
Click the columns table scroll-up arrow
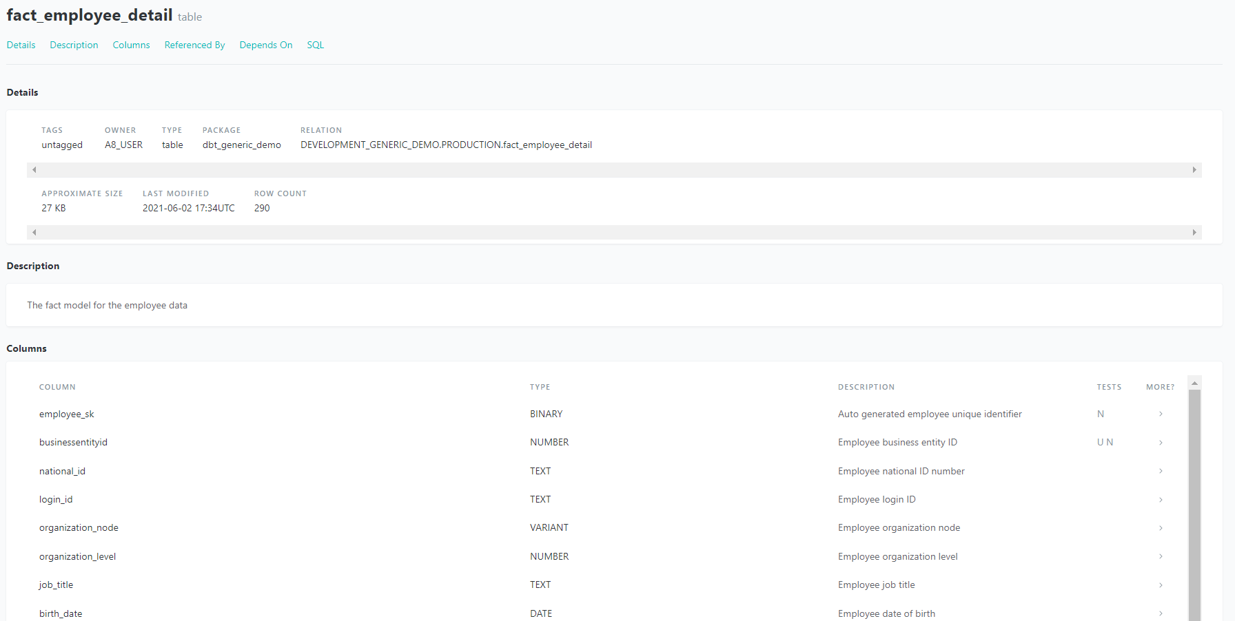point(1194,383)
